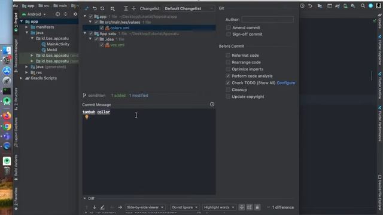Click the Search Everywhere magnifier icon
The width and height of the screenshot is (383, 215).
point(363,5)
